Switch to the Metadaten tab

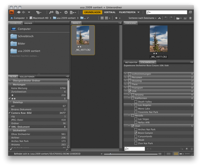click(131, 63)
